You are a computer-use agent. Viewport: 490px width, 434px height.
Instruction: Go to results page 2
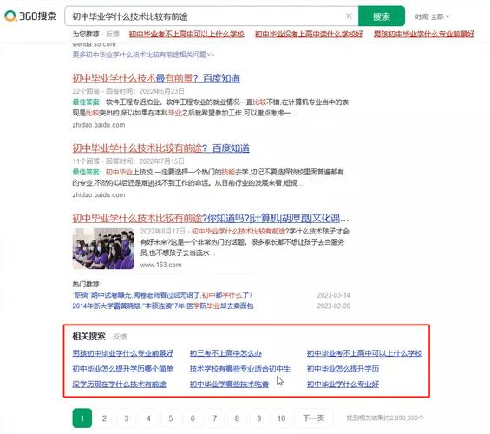[104, 418]
